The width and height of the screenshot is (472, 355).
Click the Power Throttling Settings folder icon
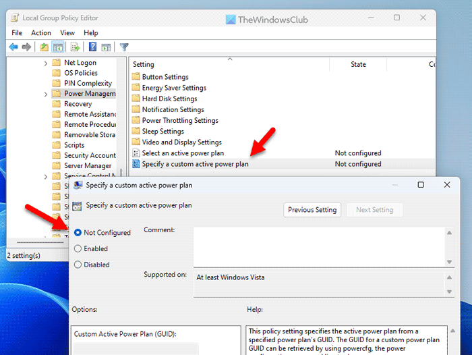(x=136, y=120)
